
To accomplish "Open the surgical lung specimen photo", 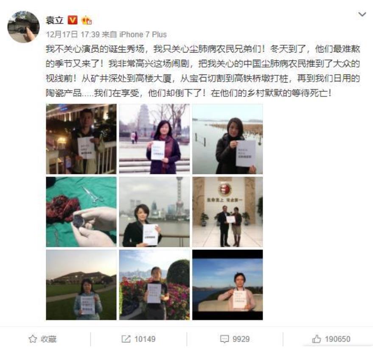I will 81,212.
